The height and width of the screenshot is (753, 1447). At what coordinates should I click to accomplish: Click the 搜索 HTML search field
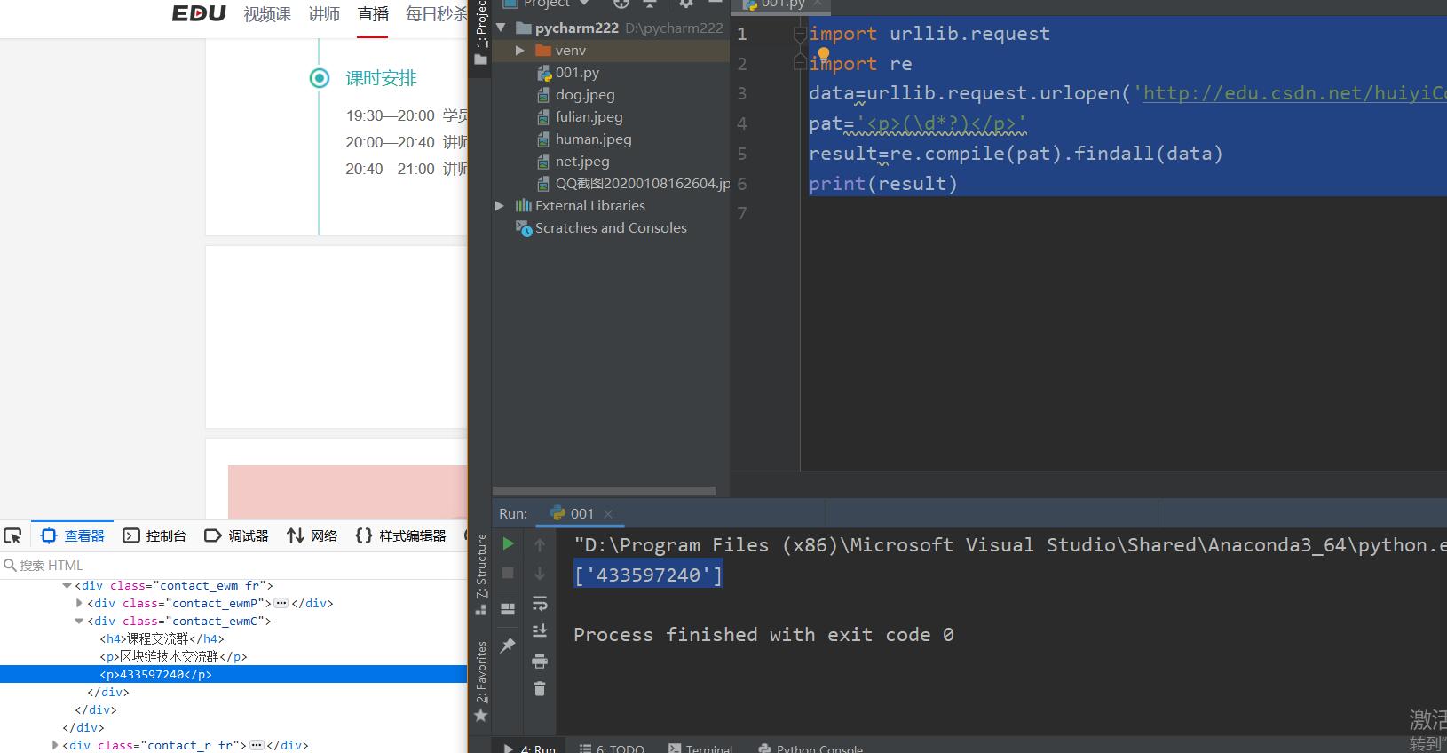233,565
